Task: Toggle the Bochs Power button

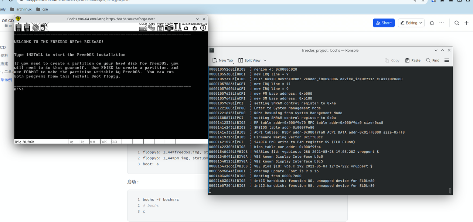Action: tap(203, 27)
